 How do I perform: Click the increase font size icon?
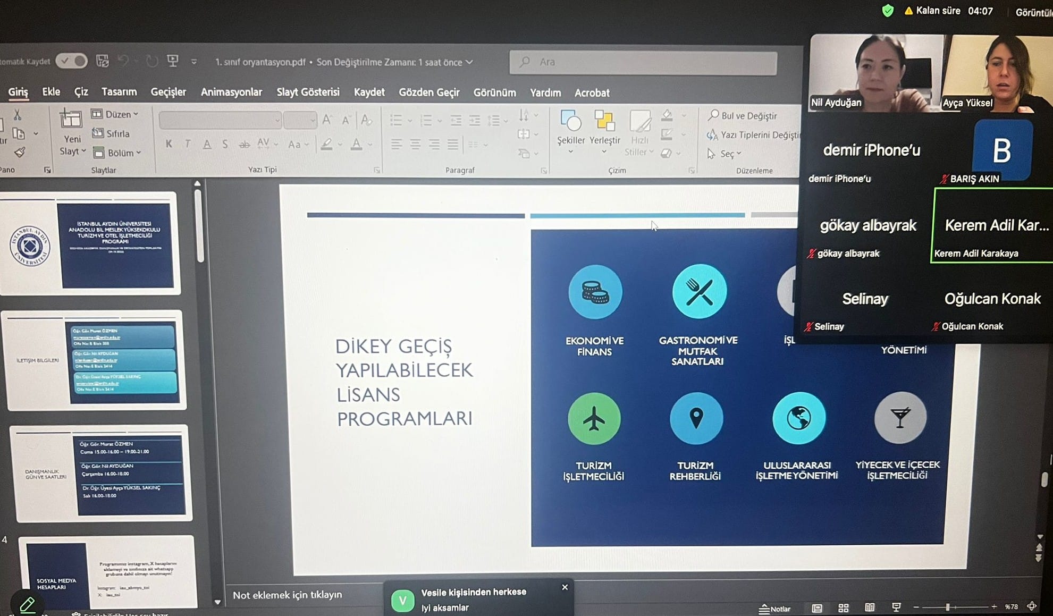tap(327, 120)
